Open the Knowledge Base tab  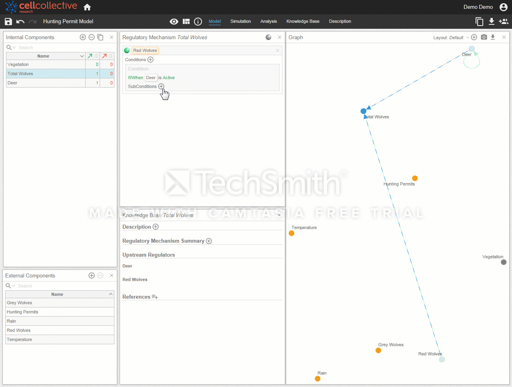pos(303,22)
